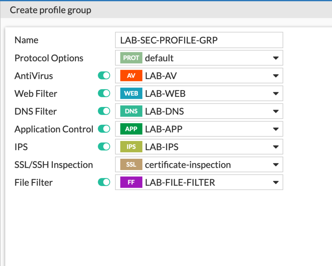Click the green APP profile badge
Screen dimensions: 332x266
click(131, 129)
